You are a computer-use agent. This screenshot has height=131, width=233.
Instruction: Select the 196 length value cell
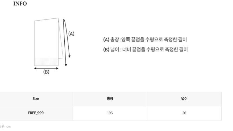(110, 113)
